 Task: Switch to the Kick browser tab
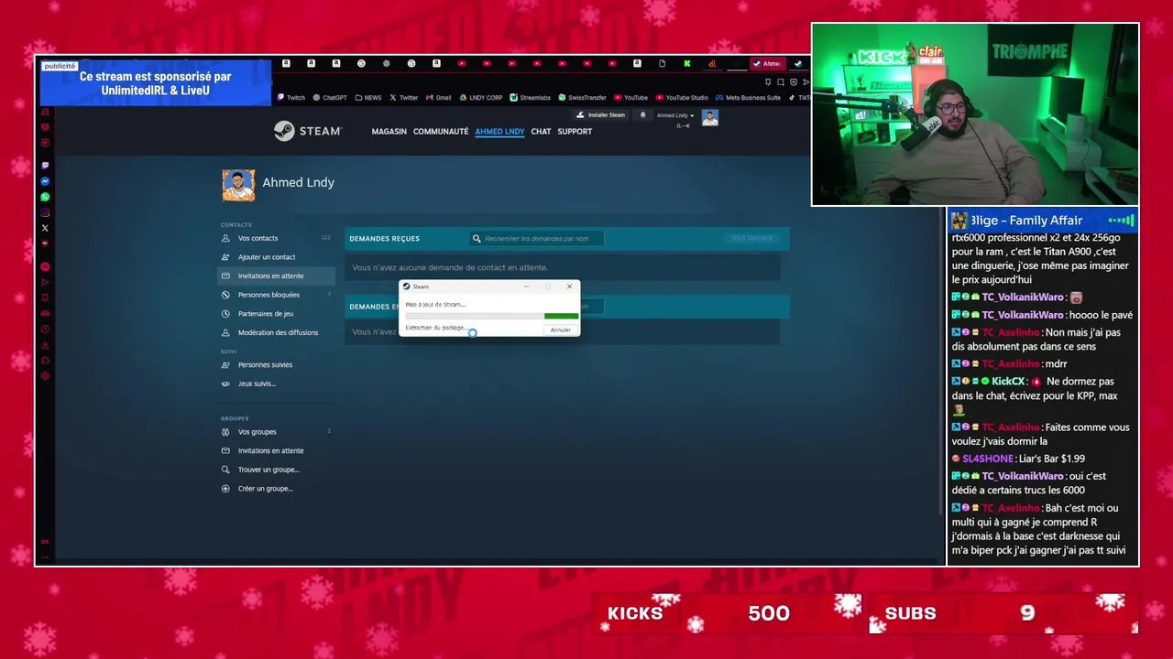[686, 63]
